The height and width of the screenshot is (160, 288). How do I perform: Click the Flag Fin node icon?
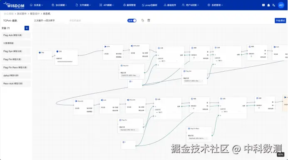pyautogui.click(x=120, y=120)
